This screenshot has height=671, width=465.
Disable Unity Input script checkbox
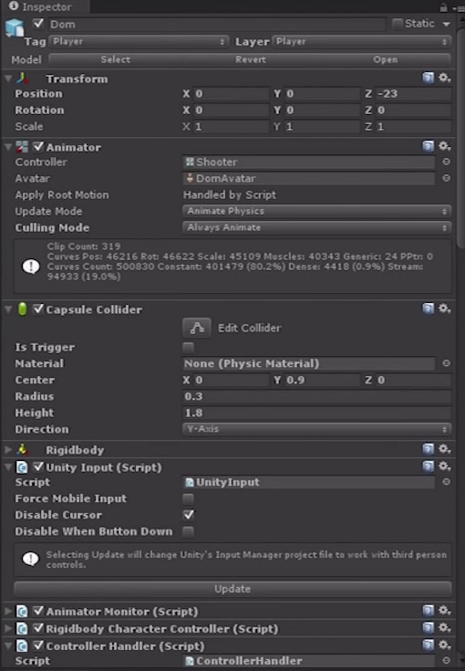click(38, 467)
